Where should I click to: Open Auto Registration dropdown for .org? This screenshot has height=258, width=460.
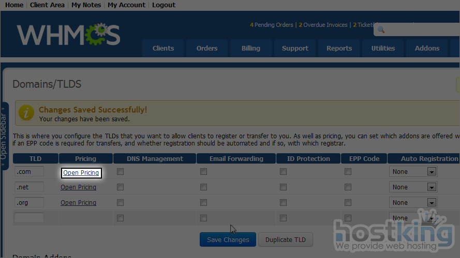tap(431, 203)
